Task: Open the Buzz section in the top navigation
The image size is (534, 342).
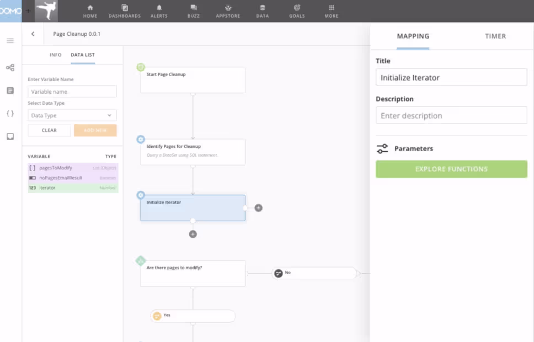Action: pyautogui.click(x=193, y=11)
